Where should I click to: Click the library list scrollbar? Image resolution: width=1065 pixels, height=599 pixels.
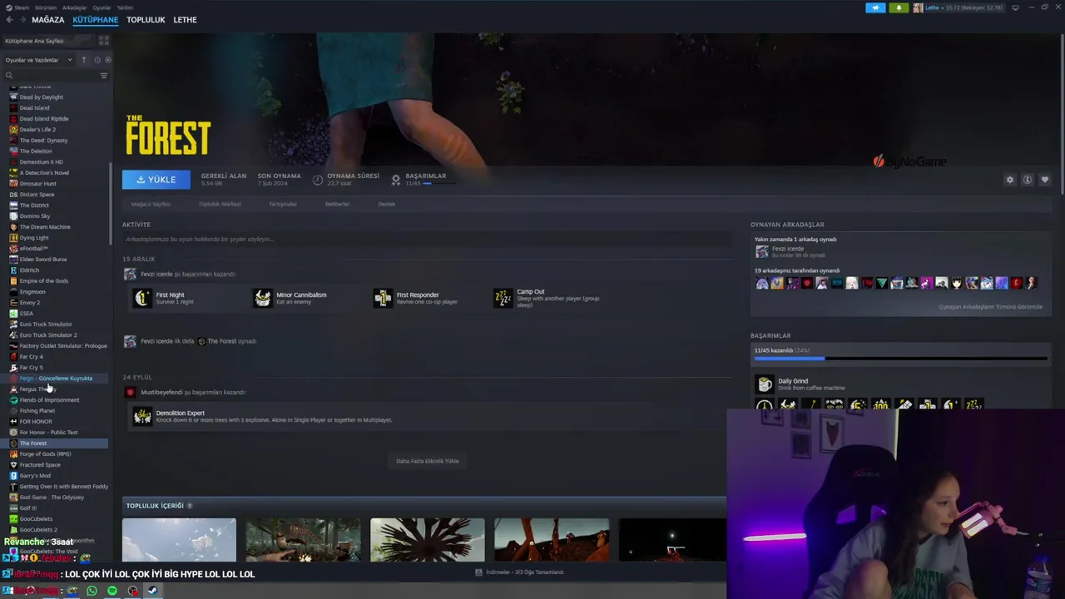tap(111, 202)
